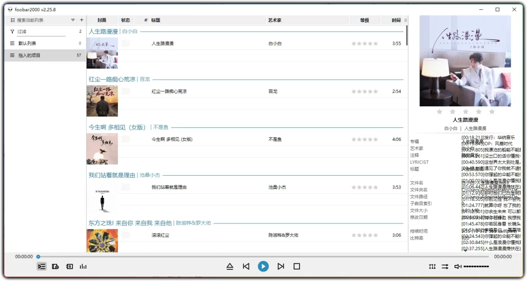The image size is (527, 281).
Task: Sort by the 封面 column header
Action: point(102,20)
